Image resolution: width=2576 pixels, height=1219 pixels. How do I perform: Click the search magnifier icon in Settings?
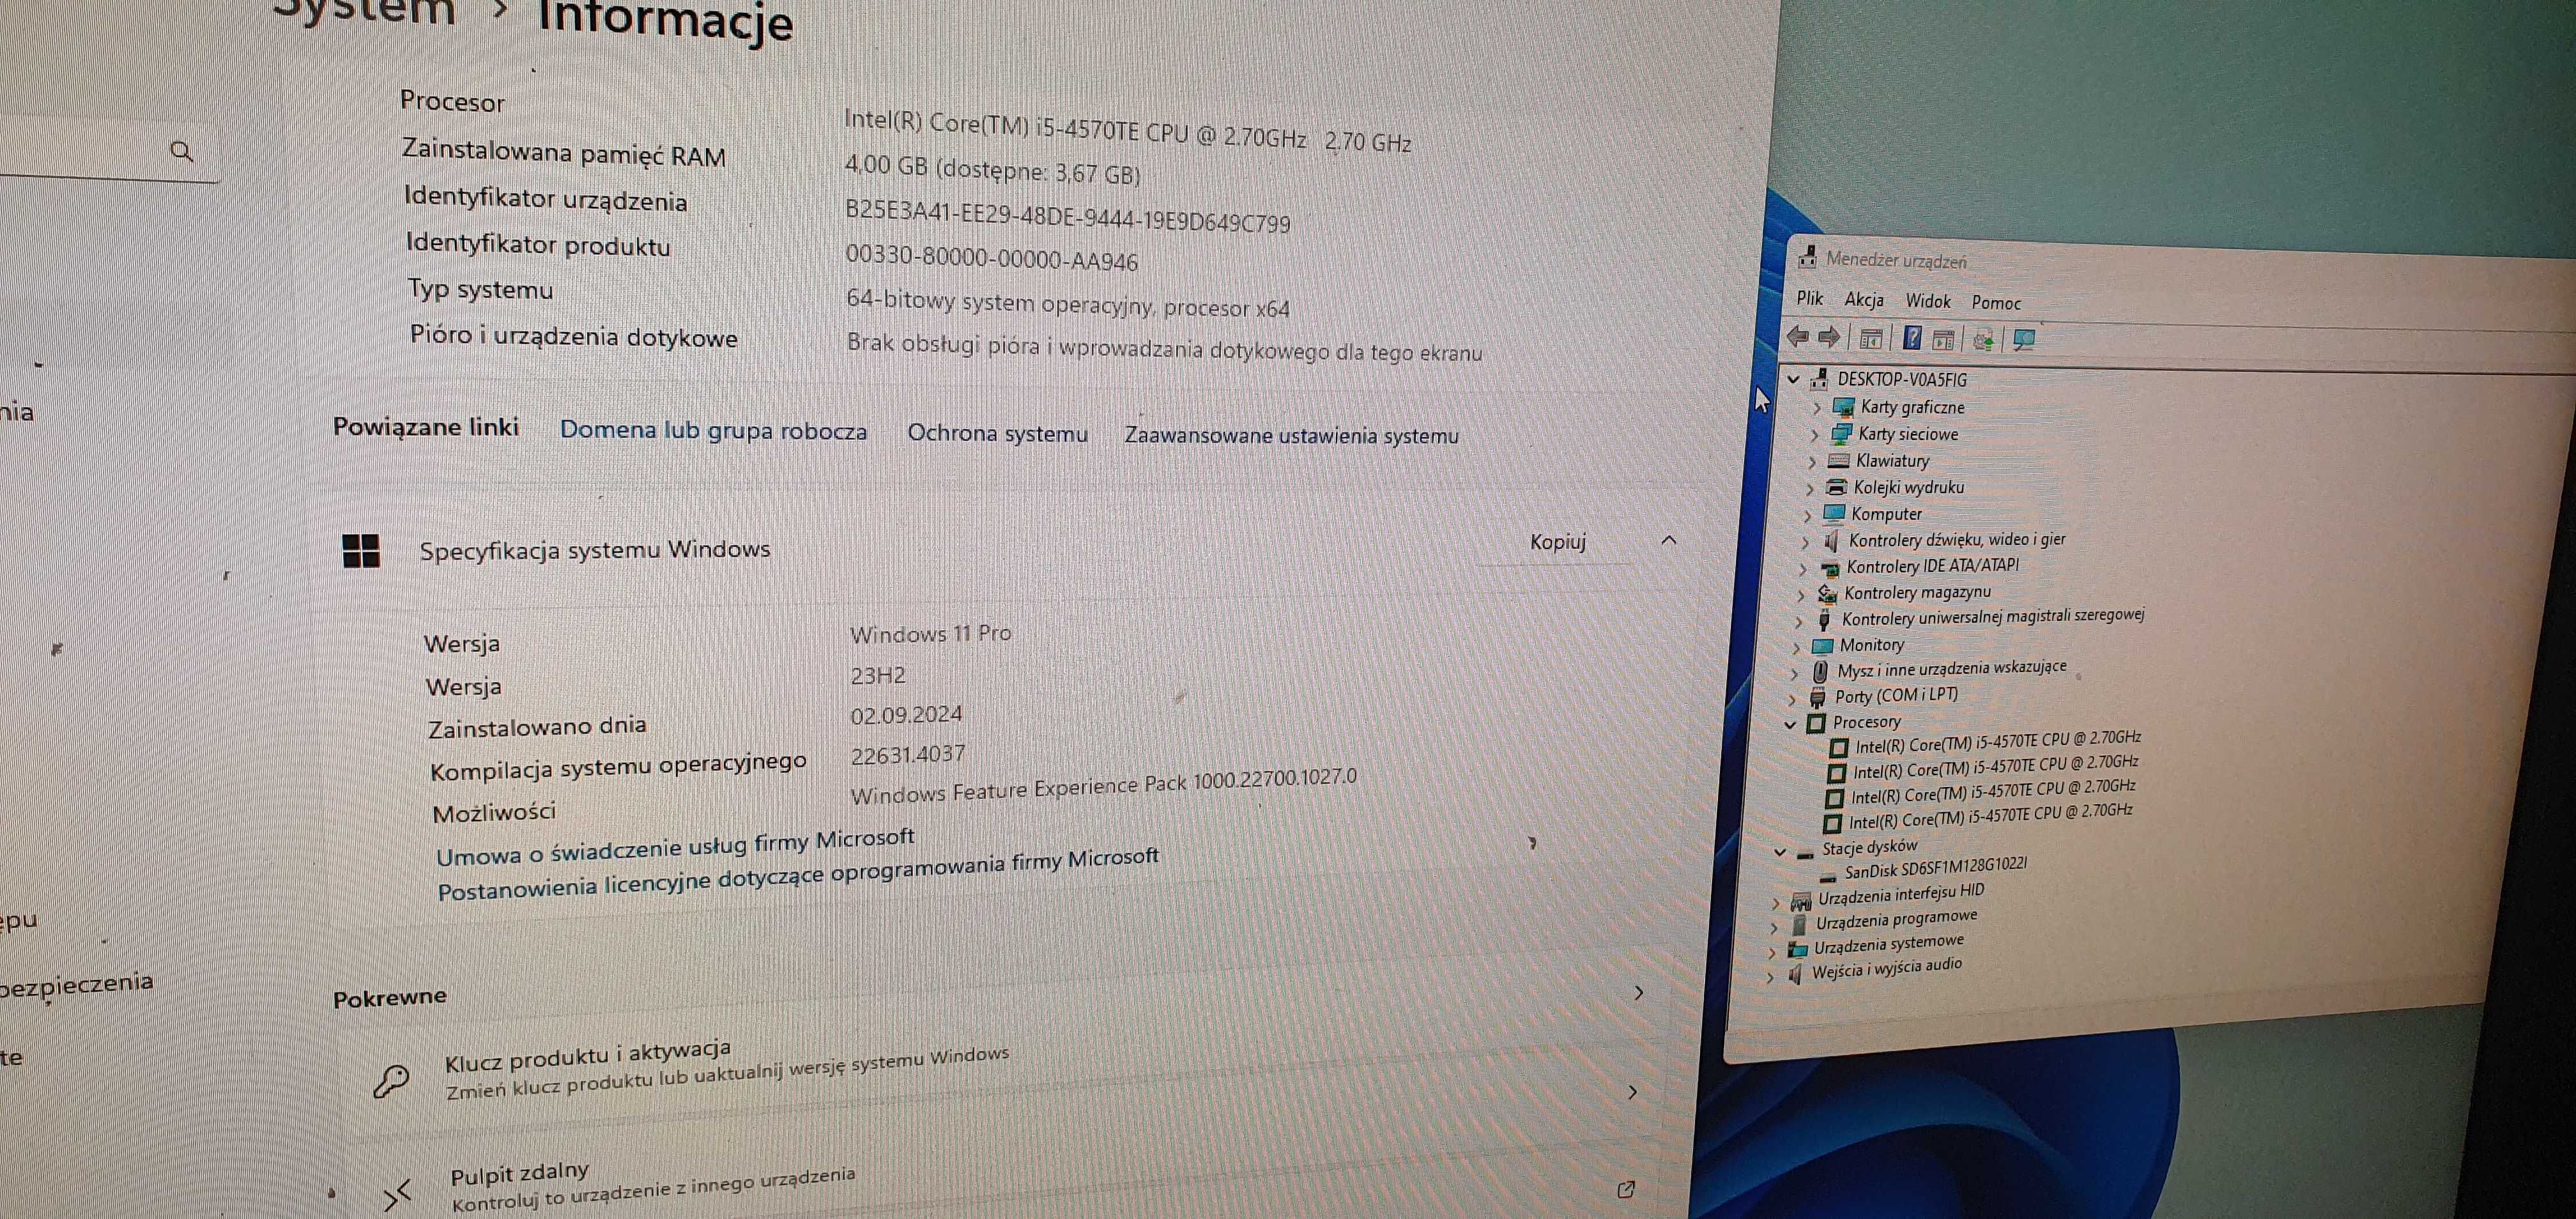pos(181,151)
